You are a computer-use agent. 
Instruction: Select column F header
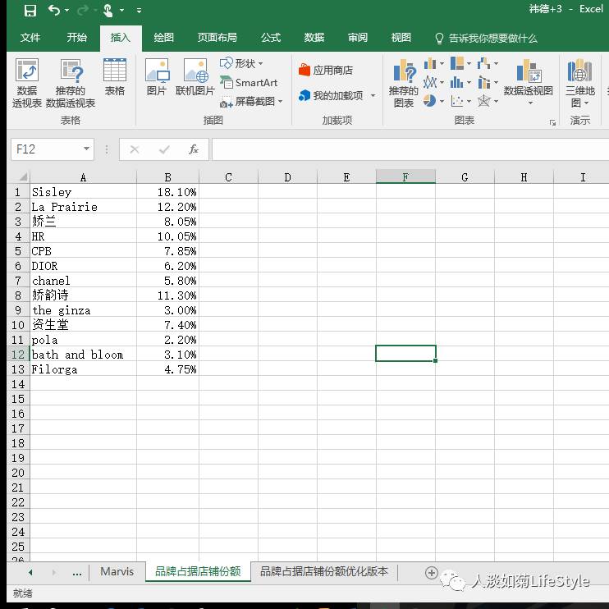(x=405, y=177)
